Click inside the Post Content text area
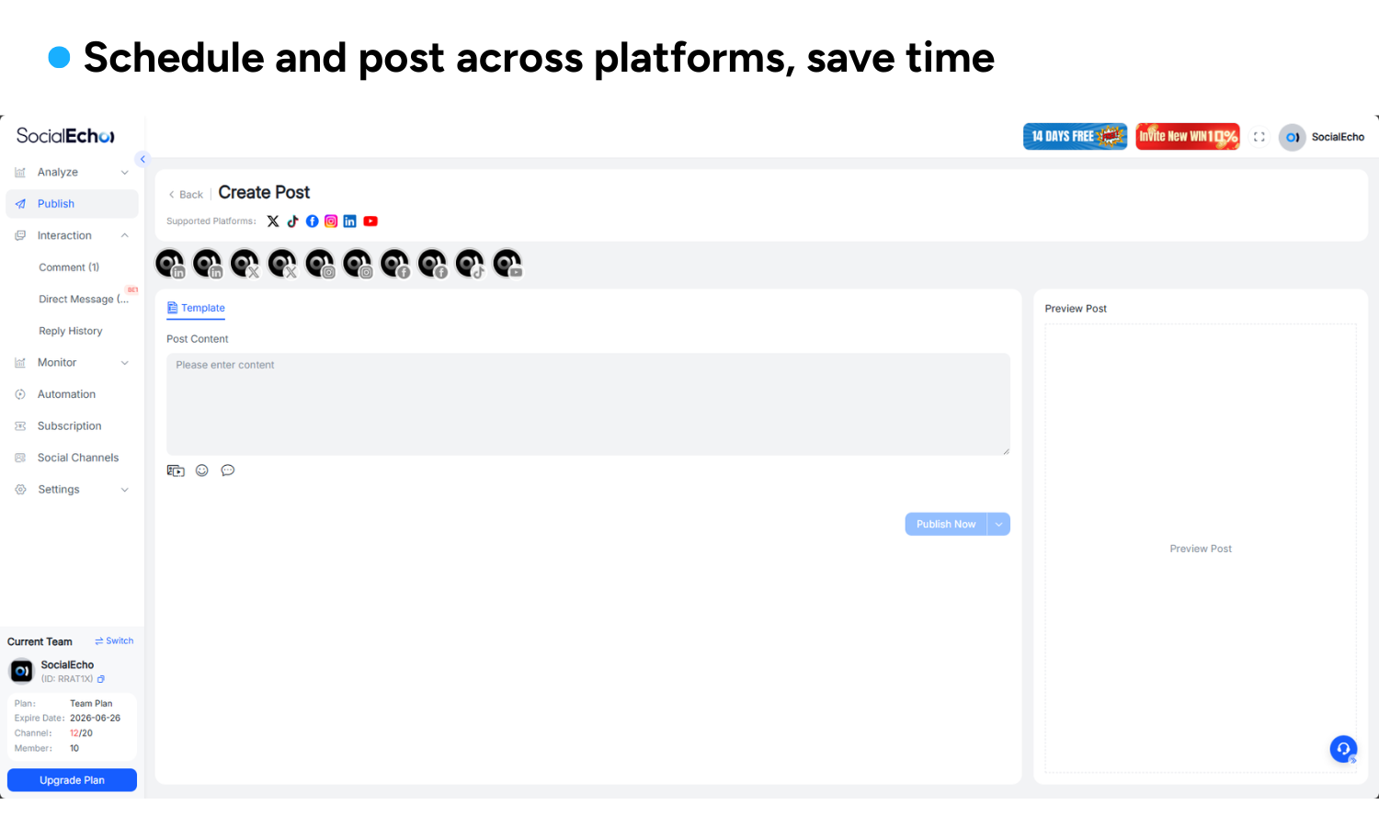Viewport: 1379px width, 827px height. tap(588, 404)
